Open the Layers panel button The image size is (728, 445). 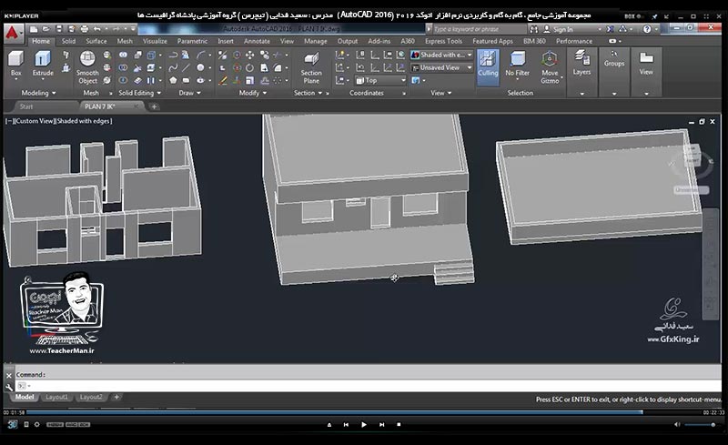[x=581, y=63]
